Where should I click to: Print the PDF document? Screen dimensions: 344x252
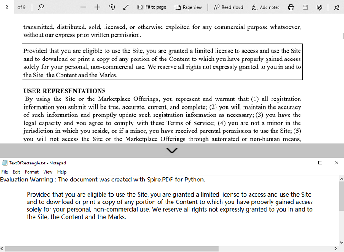click(x=291, y=7)
